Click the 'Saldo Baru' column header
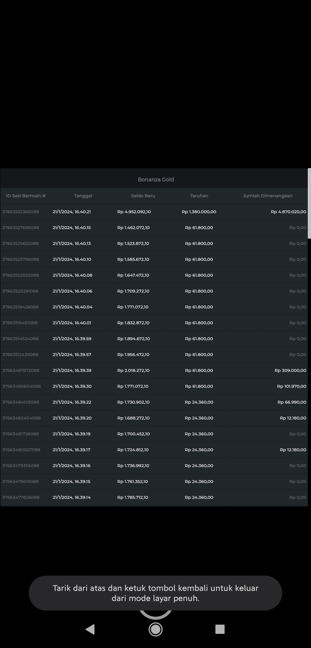 (143, 196)
